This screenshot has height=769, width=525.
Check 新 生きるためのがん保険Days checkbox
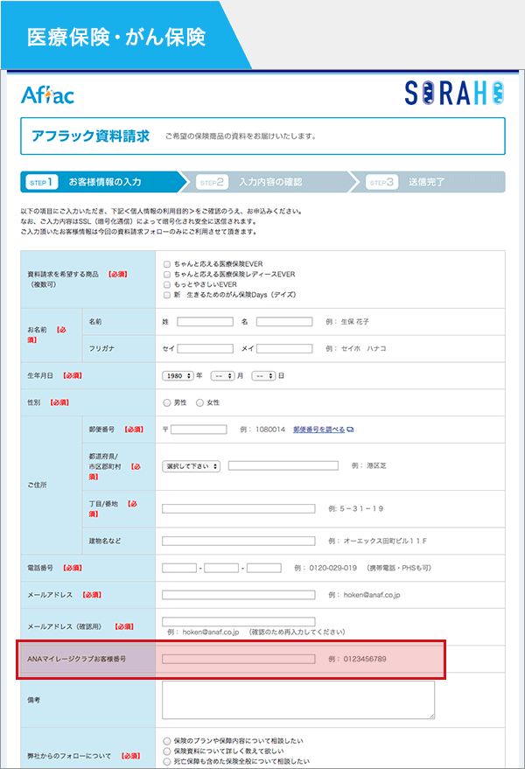(167, 295)
